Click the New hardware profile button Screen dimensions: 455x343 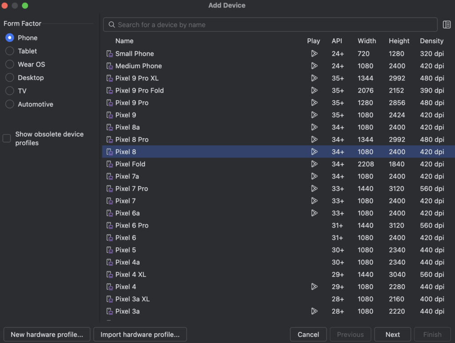(47, 335)
